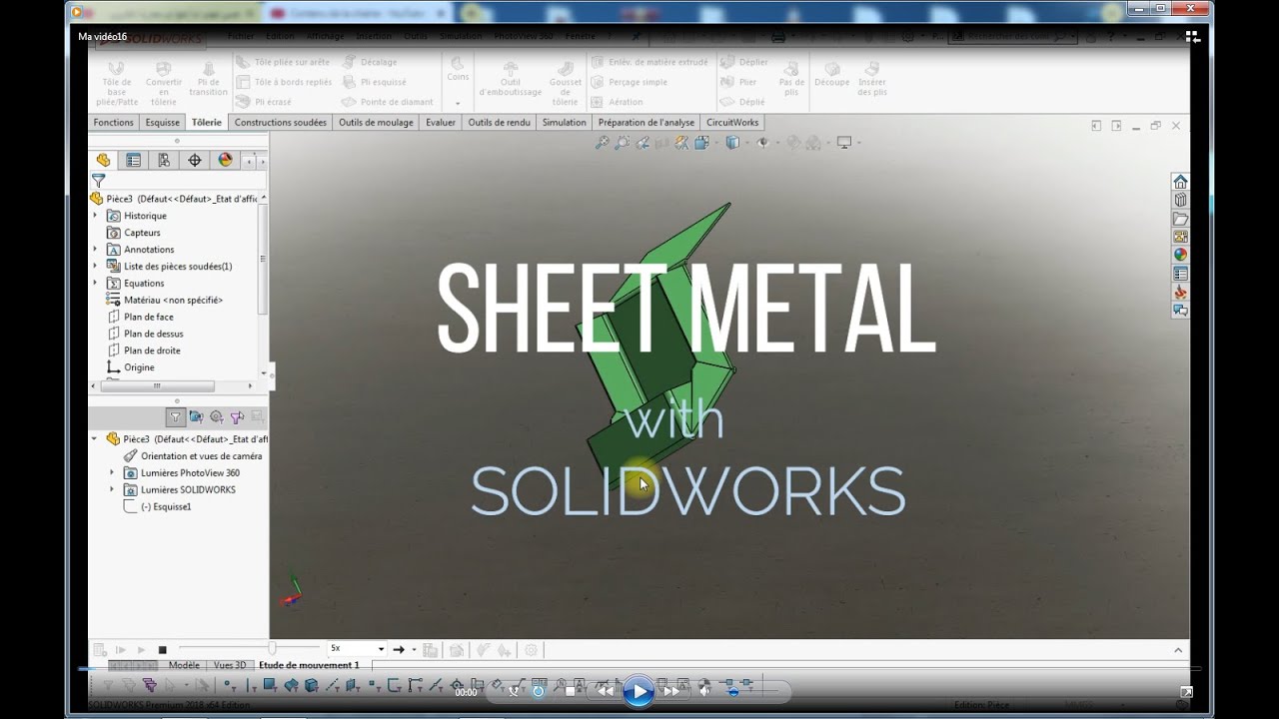
Task: Select Etude de mouvement 1 tab
Action: point(309,665)
